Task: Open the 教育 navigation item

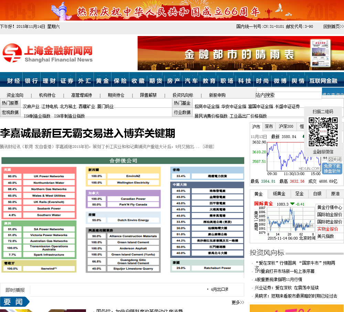Action: (x=209, y=81)
